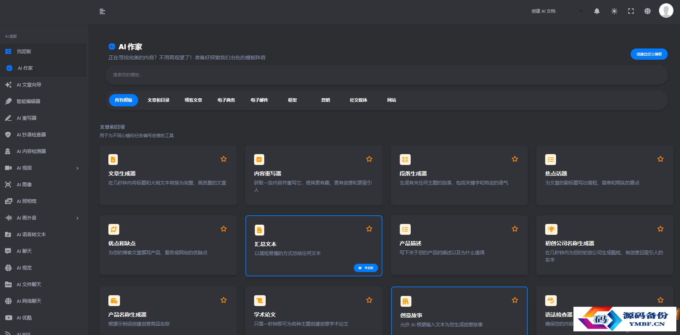Switch to 社交媒体 tab
Viewport: 680px width, 335px height.
358,100
